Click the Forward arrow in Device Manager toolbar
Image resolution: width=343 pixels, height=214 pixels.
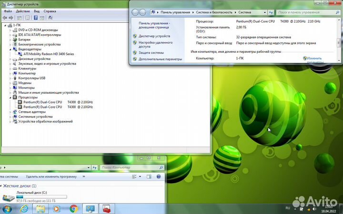click(x=10, y=18)
